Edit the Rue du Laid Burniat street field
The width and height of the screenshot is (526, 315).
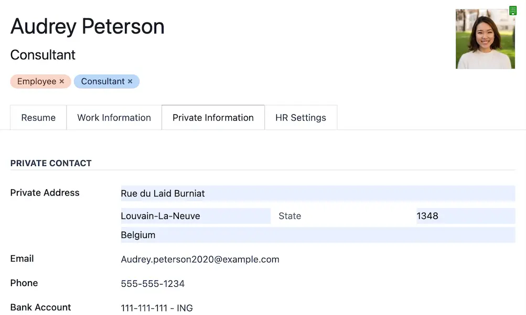click(318, 193)
